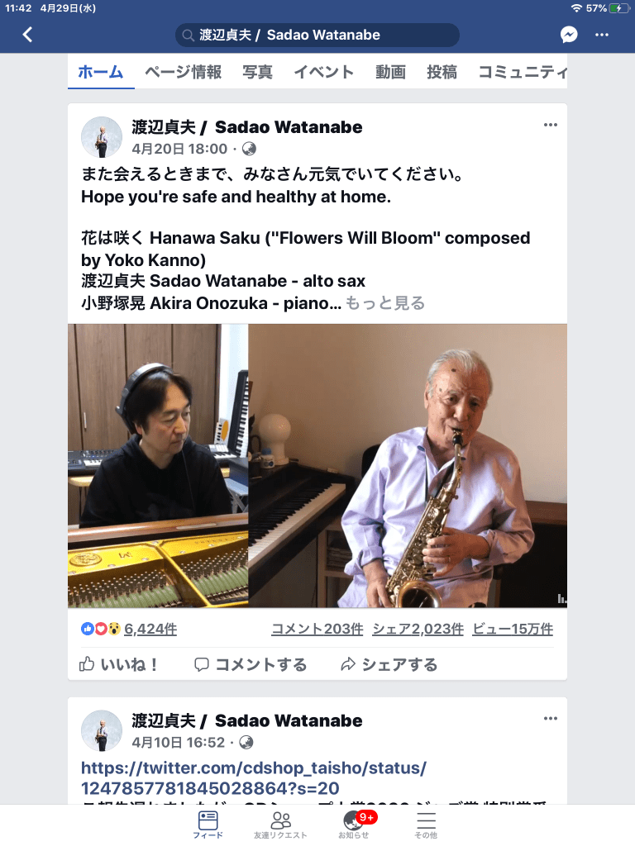Like the post with いいね!

[118, 664]
